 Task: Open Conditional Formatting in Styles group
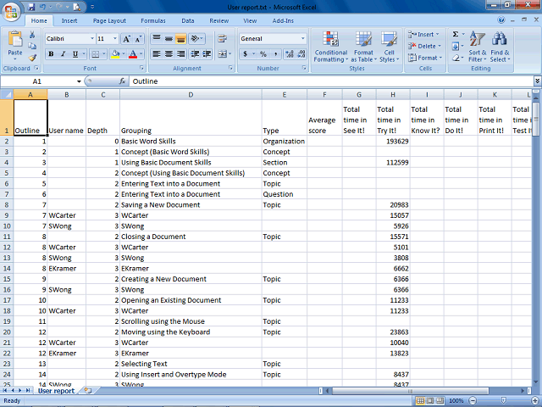331,47
